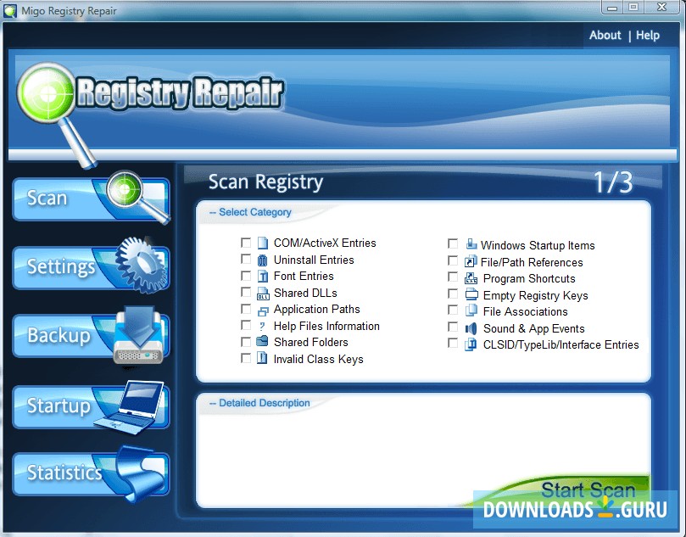
Task: Click the gear icon on Settings button
Action: (141, 265)
